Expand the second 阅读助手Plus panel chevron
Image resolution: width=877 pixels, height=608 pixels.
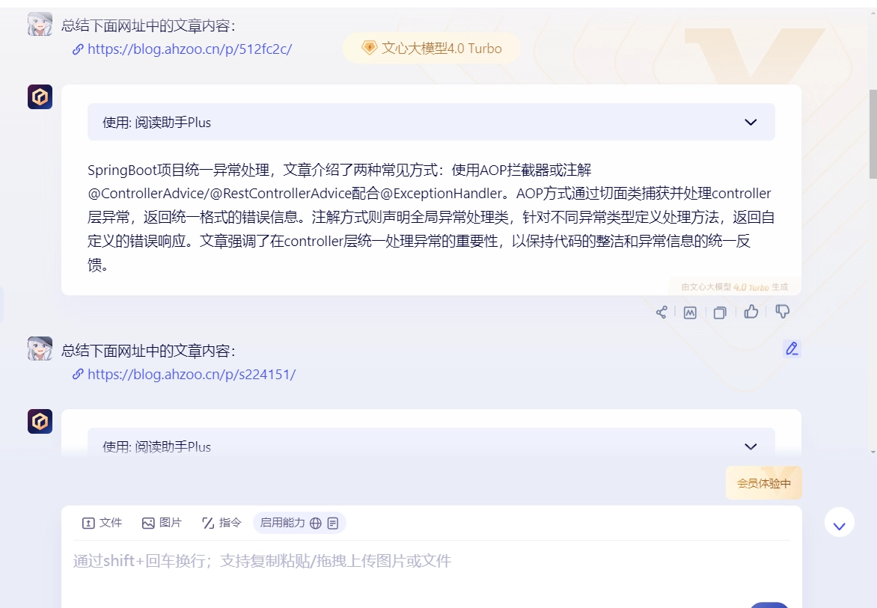[751, 446]
